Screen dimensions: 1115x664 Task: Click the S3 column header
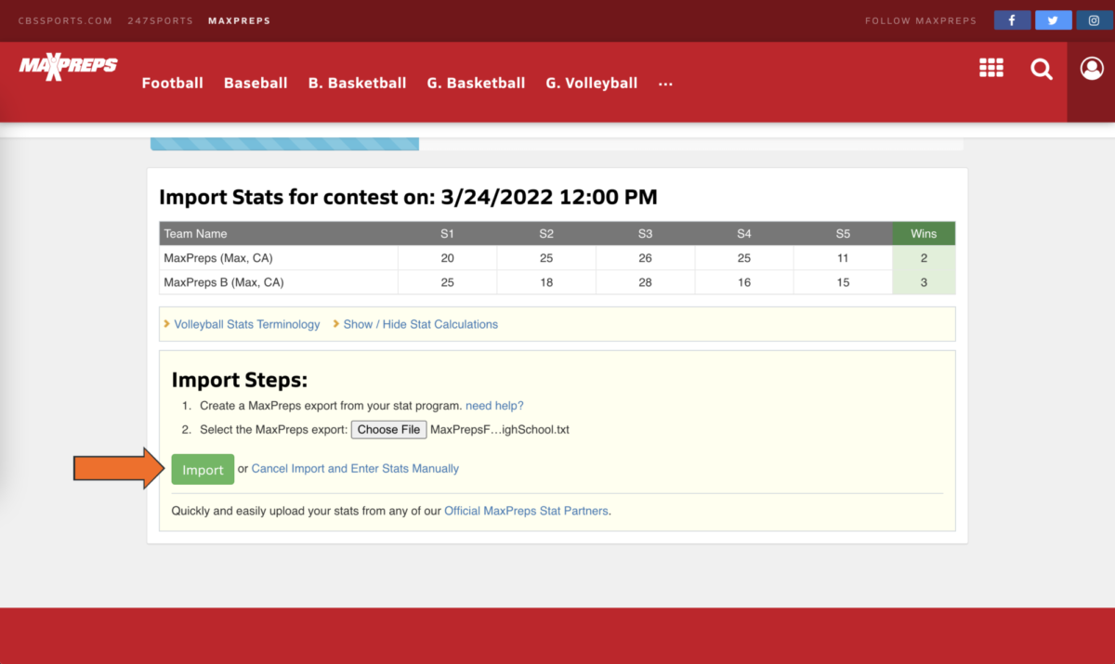tap(645, 234)
